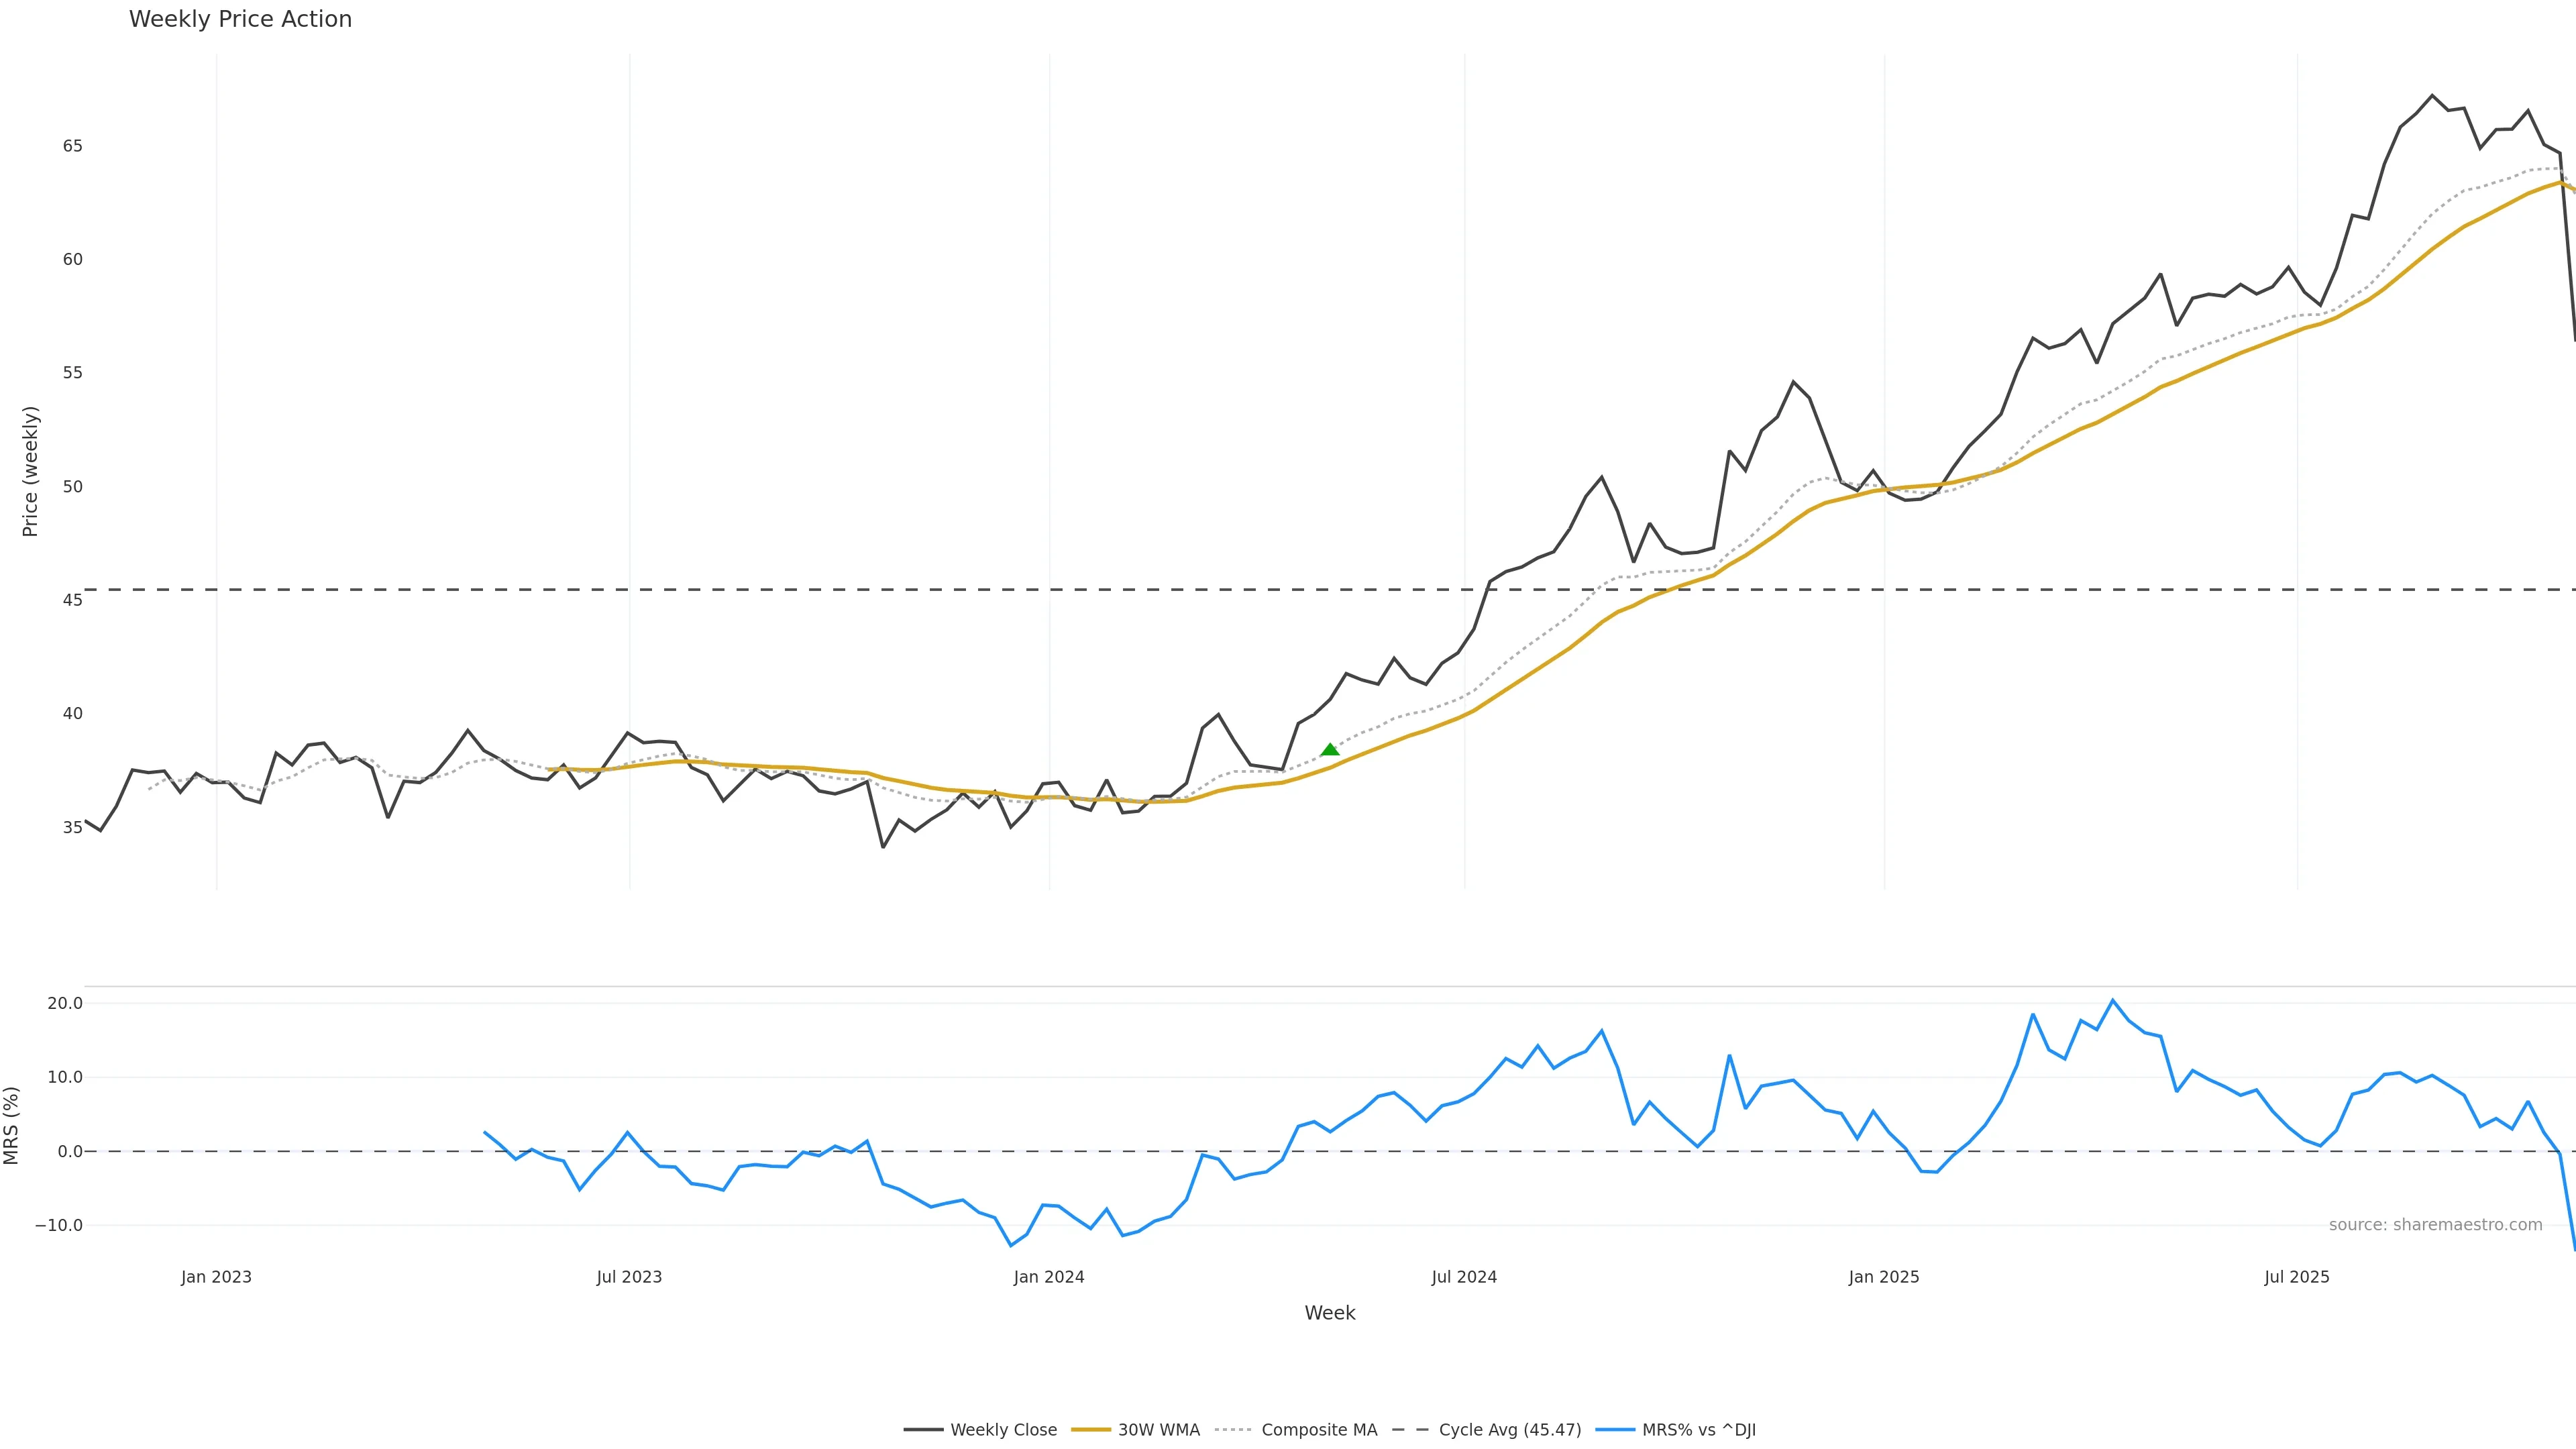Click the Jan 2023 date tick
Viewport: 2576px width, 1449px height.
(216, 1277)
